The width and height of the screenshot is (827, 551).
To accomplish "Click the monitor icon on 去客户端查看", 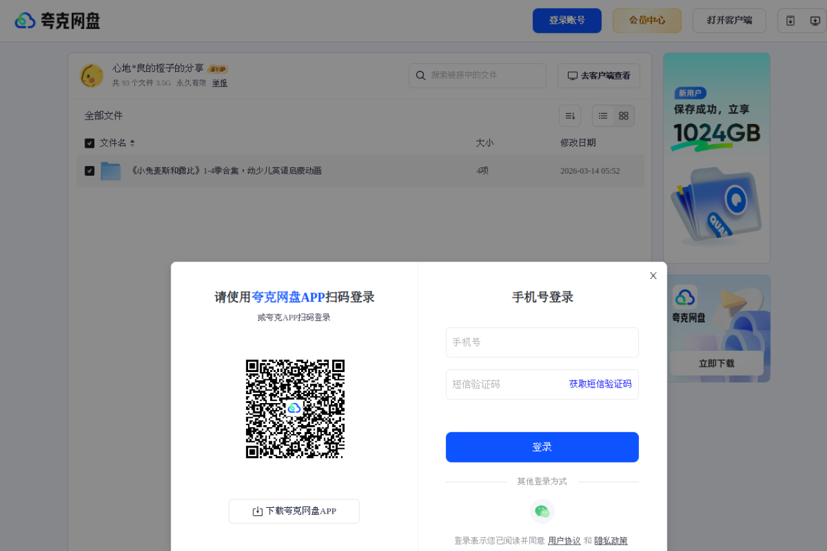I will click(572, 76).
